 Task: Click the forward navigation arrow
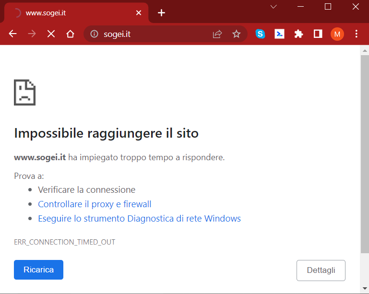point(32,34)
